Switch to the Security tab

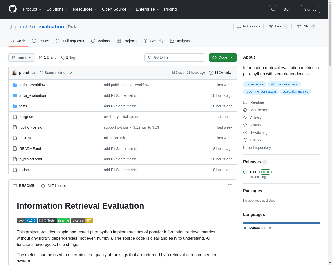coord(154,41)
